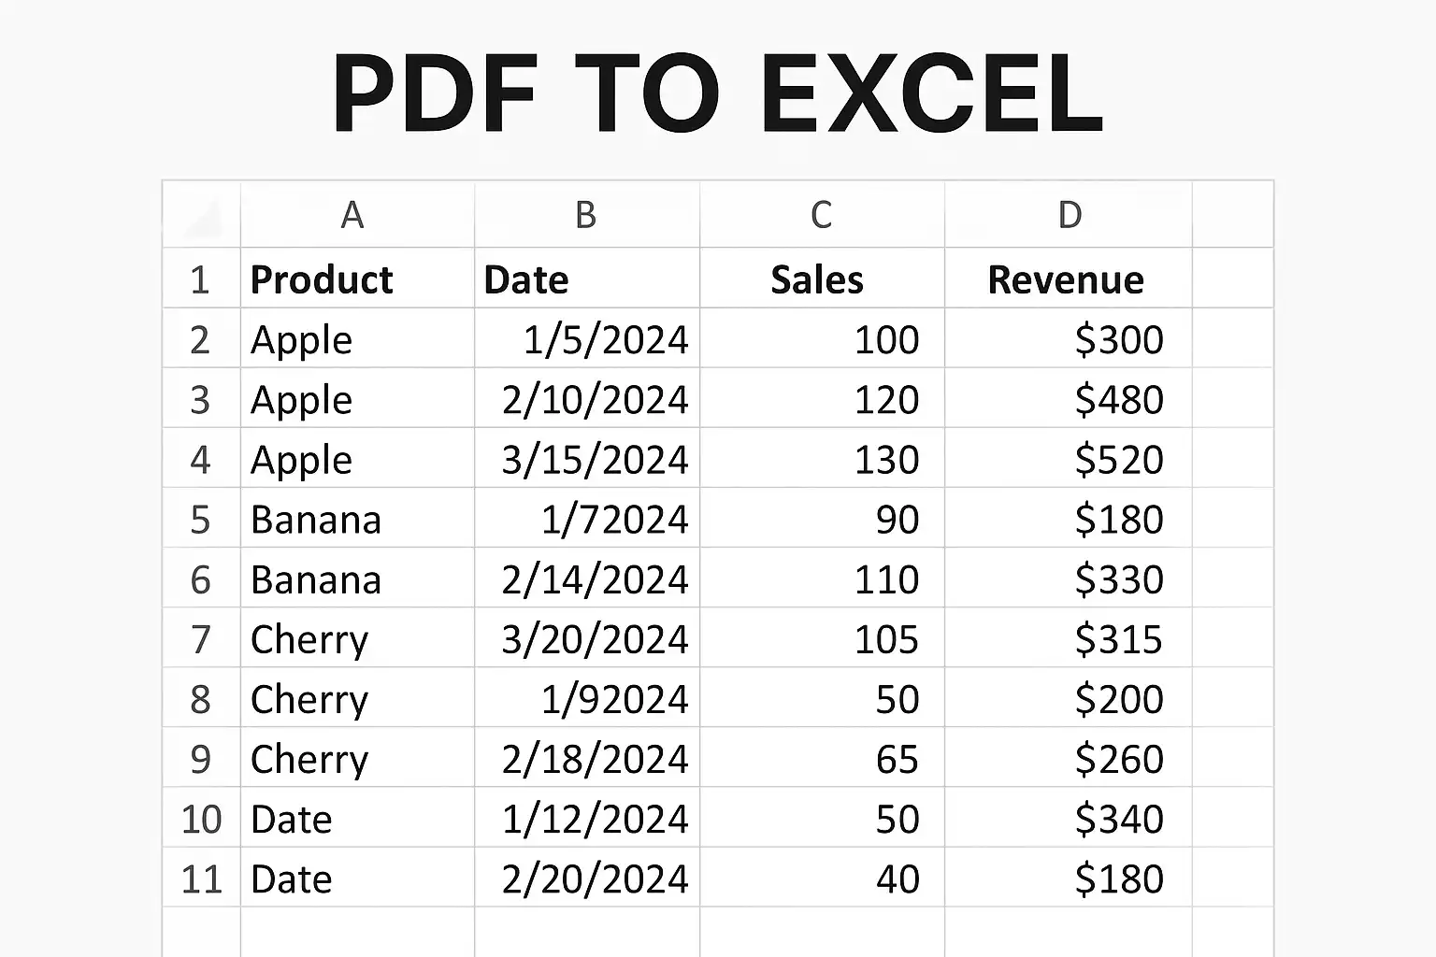Select the cell containing 1/72024

(x=587, y=518)
